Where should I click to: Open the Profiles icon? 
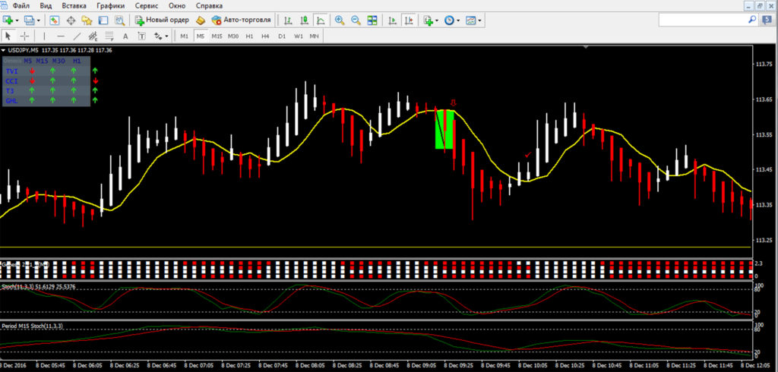click(x=30, y=20)
